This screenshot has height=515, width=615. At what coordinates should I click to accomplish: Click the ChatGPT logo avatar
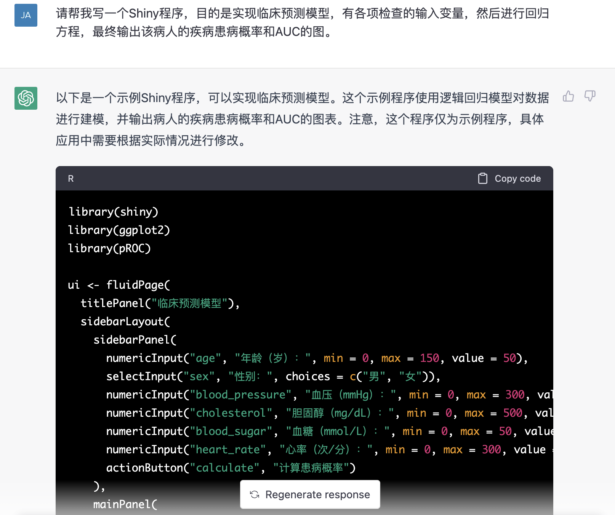point(26,98)
